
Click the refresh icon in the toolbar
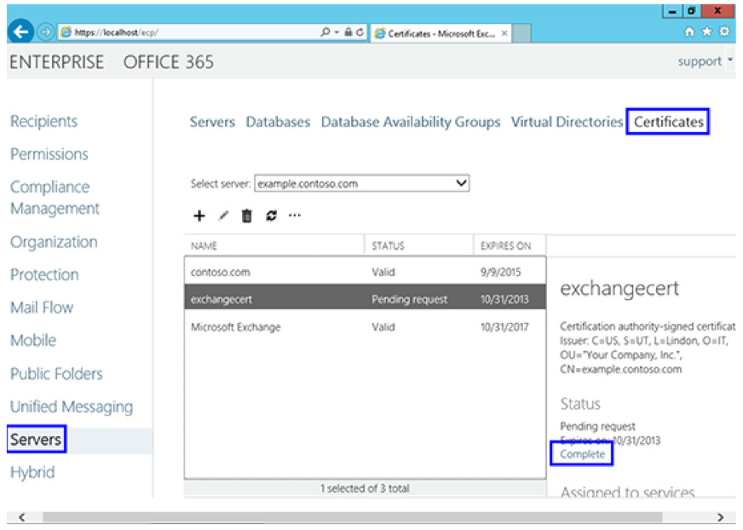point(271,216)
